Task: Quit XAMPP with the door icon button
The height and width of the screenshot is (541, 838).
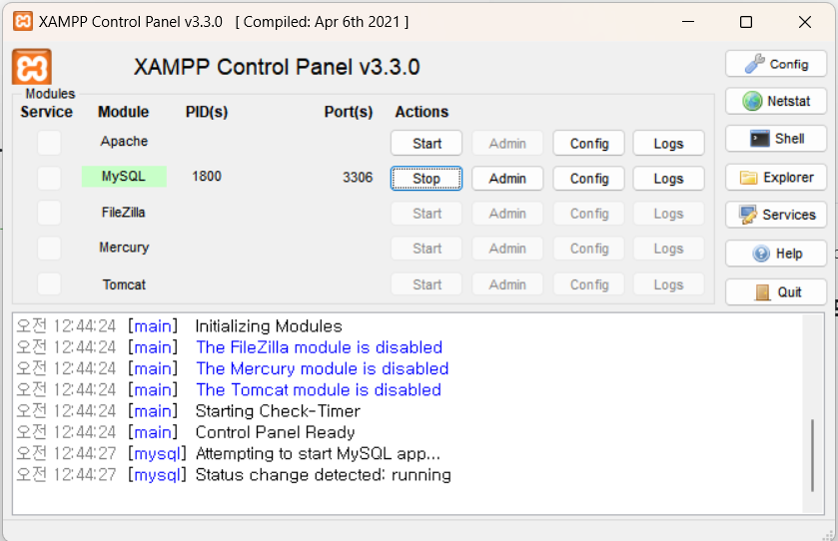Action: pyautogui.click(x=775, y=292)
